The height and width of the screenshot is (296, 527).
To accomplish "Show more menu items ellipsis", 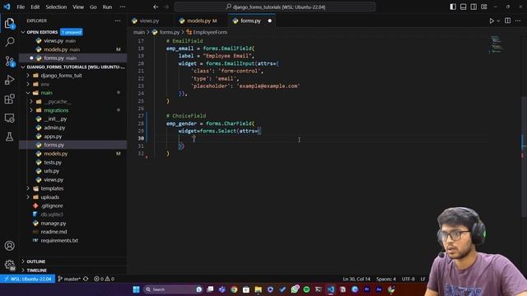I will (123, 7).
